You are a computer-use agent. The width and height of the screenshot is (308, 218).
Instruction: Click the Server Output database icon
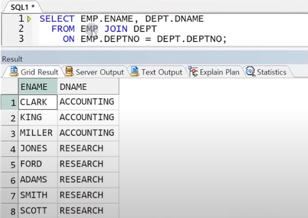(x=69, y=72)
